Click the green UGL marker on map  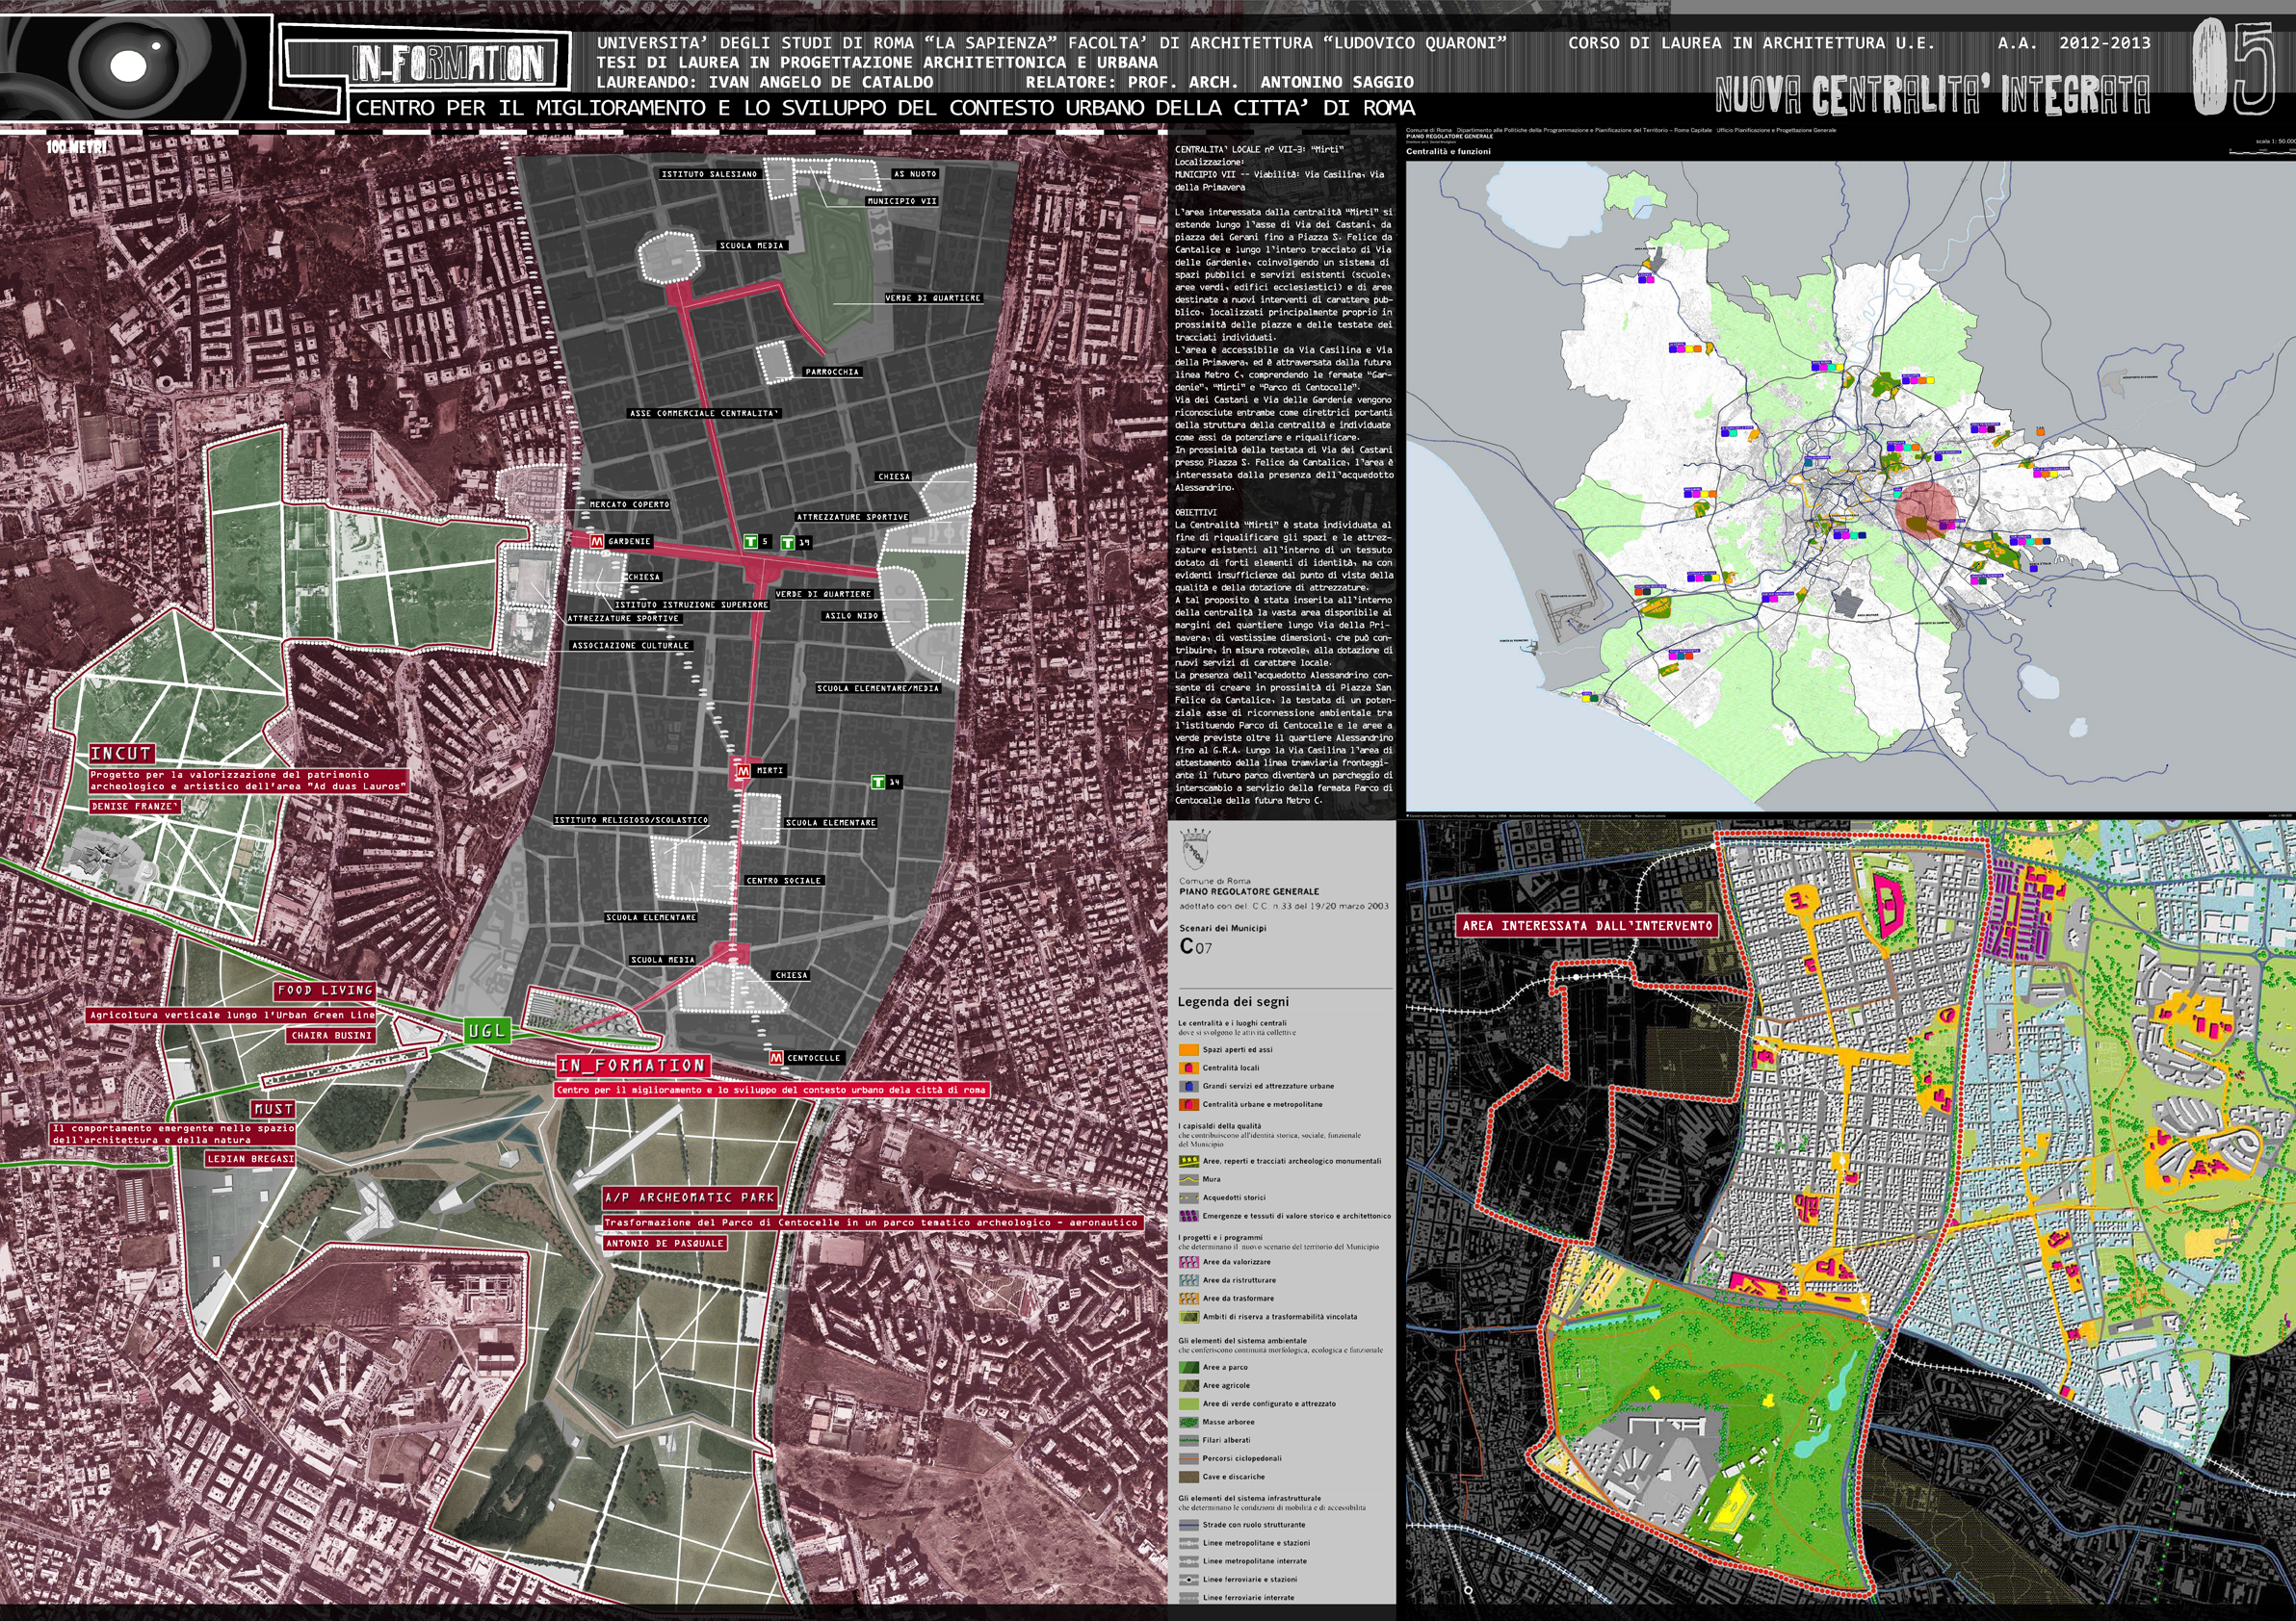pyautogui.click(x=487, y=1030)
